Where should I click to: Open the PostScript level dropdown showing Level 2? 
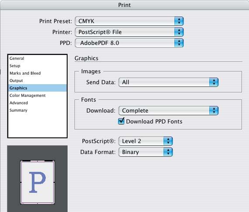(146, 141)
